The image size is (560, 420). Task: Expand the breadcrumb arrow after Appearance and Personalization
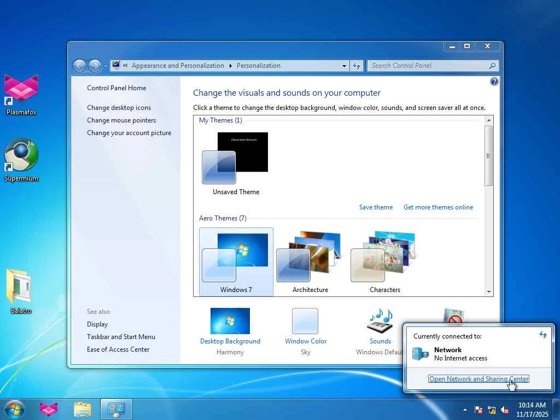230,66
